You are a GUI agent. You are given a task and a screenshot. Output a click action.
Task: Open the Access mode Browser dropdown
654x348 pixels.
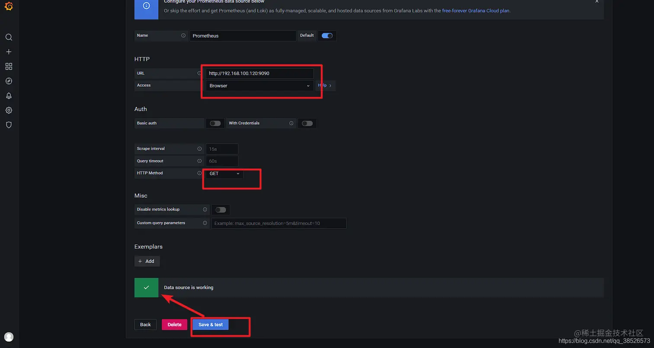click(260, 86)
